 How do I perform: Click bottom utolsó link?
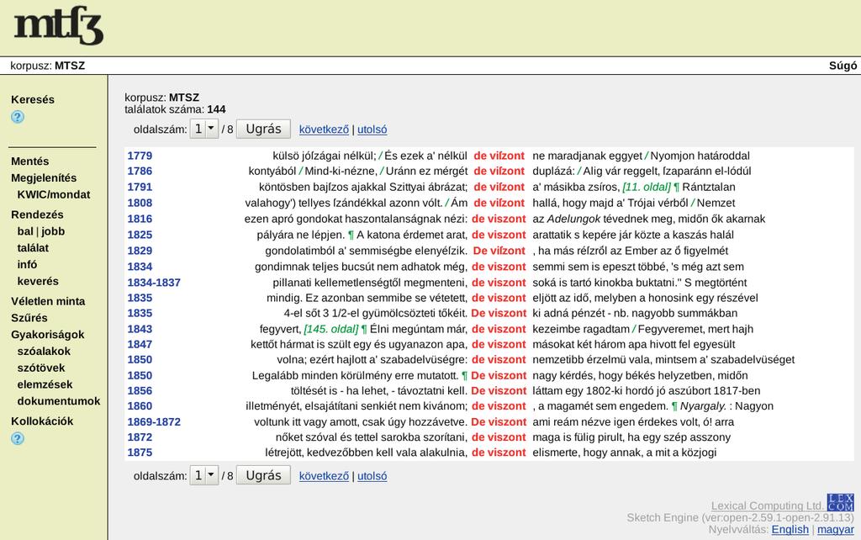point(372,476)
